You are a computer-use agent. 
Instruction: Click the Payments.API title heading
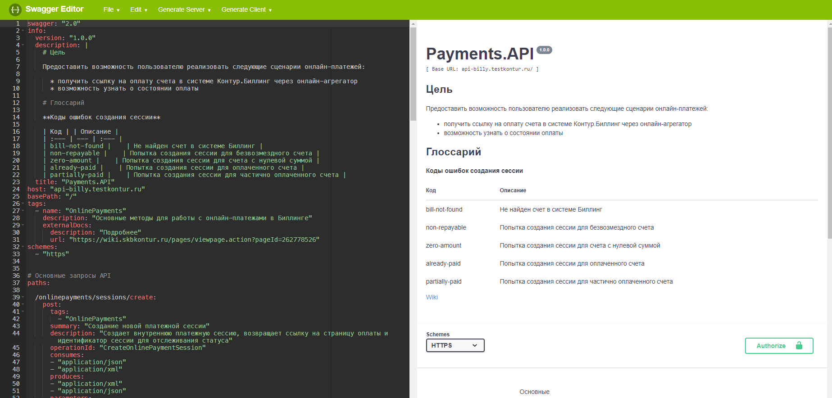point(480,54)
